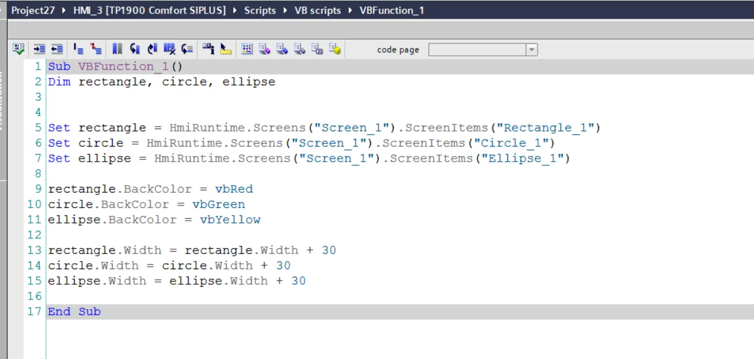This screenshot has width=754, height=359.
Task: Click "Set rectangle" at start of line 5
Action: tap(97, 128)
